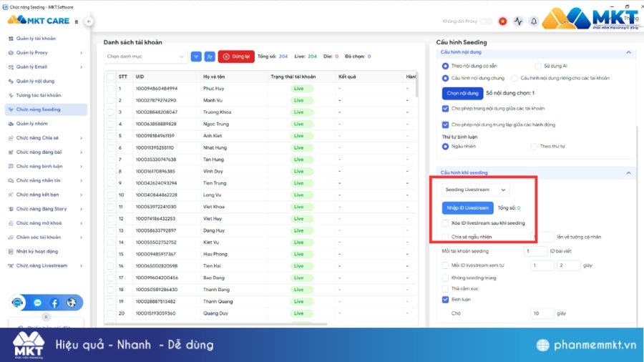This screenshot has height=362, width=644.
Task: Select the Theo thứ tự radio option
Action: click(534, 147)
